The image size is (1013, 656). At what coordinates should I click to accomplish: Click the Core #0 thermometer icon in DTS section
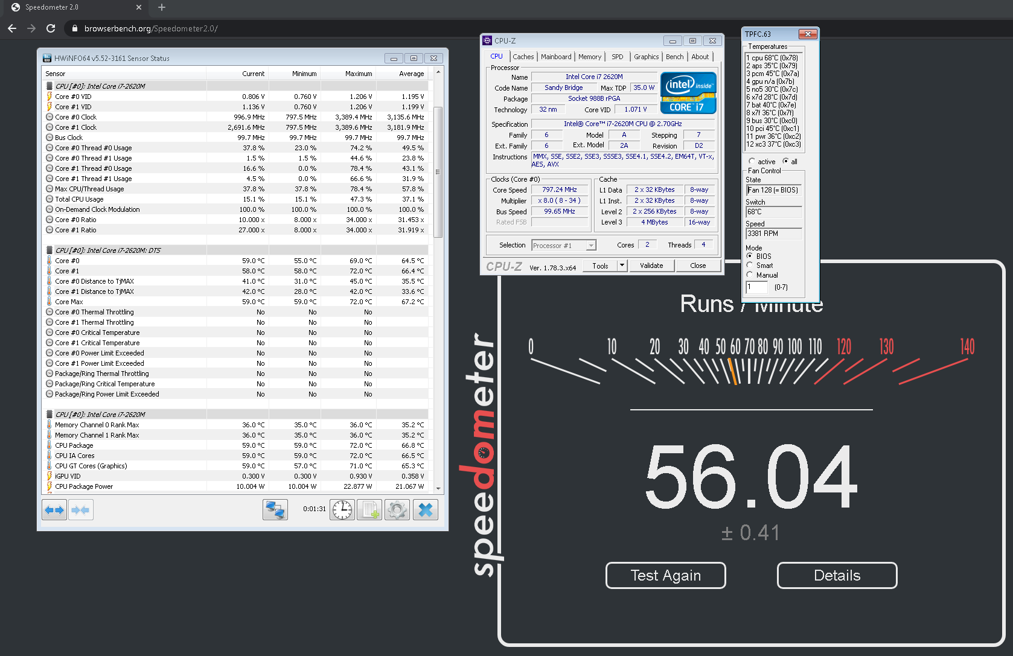coord(50,260)
